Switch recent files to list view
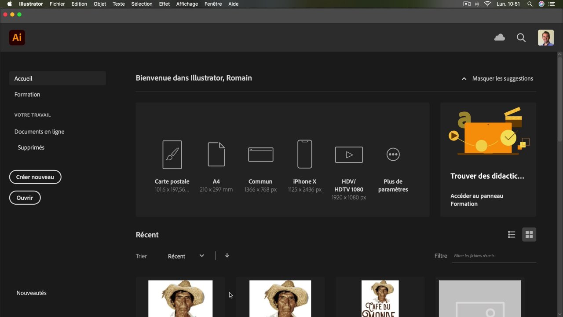563x317 pixels. pyautogui.click(x=512, y=235)
